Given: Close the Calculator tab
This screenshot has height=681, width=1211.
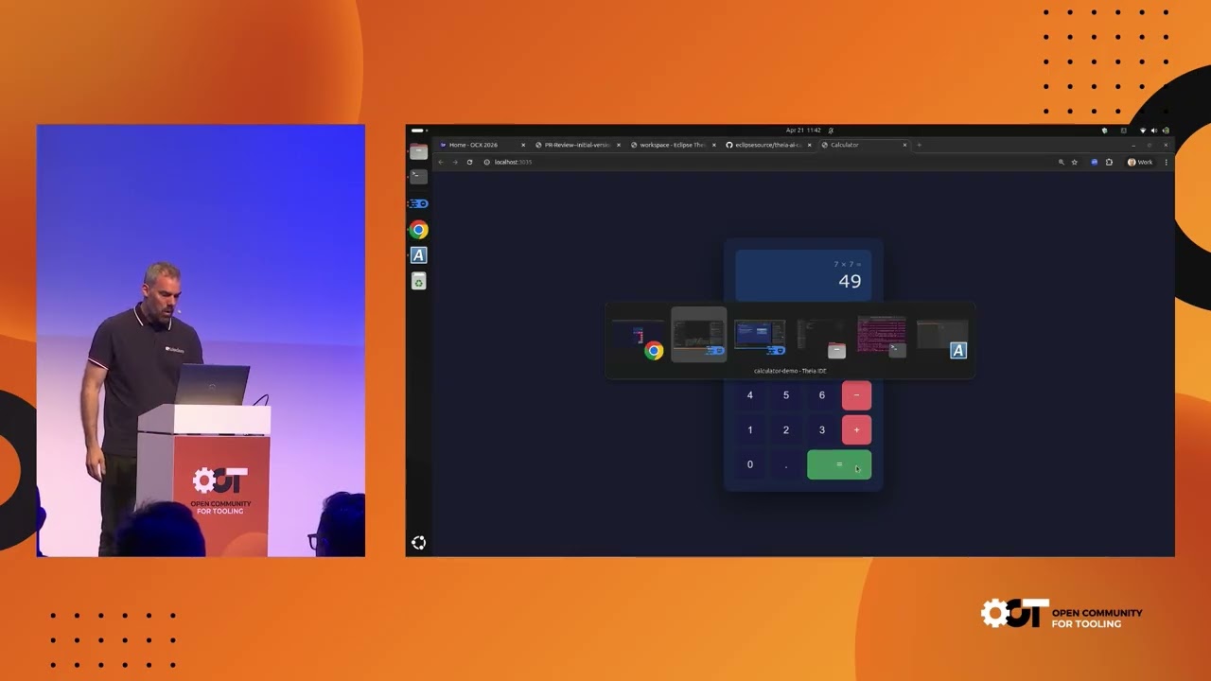Looking at the screenshot, I should point(904,145).
